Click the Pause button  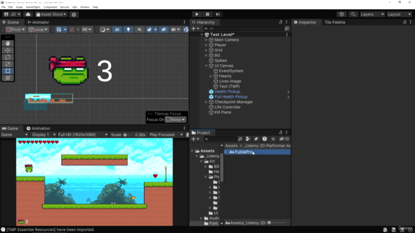click(207, 14)
